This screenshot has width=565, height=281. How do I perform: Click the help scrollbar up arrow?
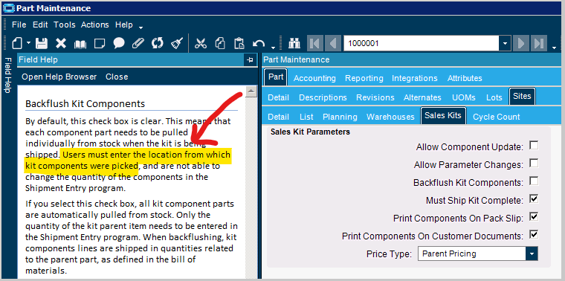coord(251,91)
